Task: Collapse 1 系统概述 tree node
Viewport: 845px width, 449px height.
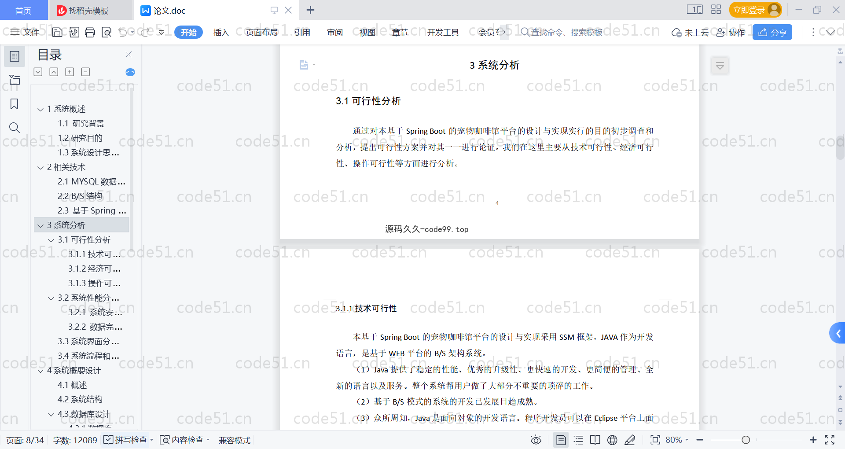Action: [40, 109]
